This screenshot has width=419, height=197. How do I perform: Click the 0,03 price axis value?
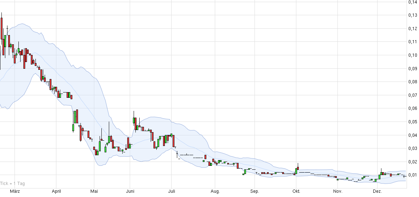(413, 148)
